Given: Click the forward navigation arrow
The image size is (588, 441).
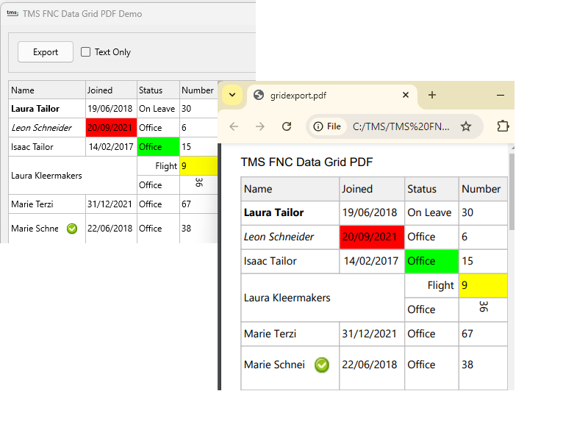Looking at the screenshot, I should click(260, 126).
